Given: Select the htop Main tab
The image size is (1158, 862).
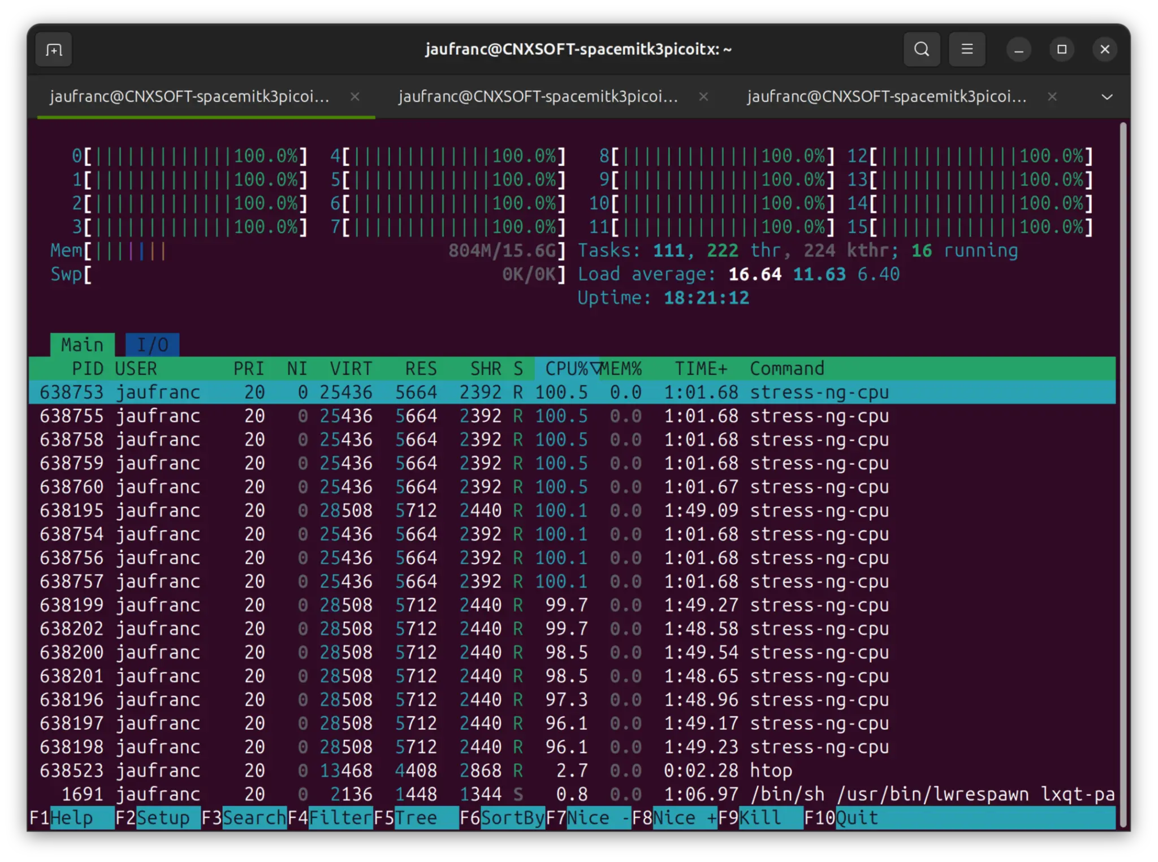Looking at the screenshot, I should tap(83, 345).
